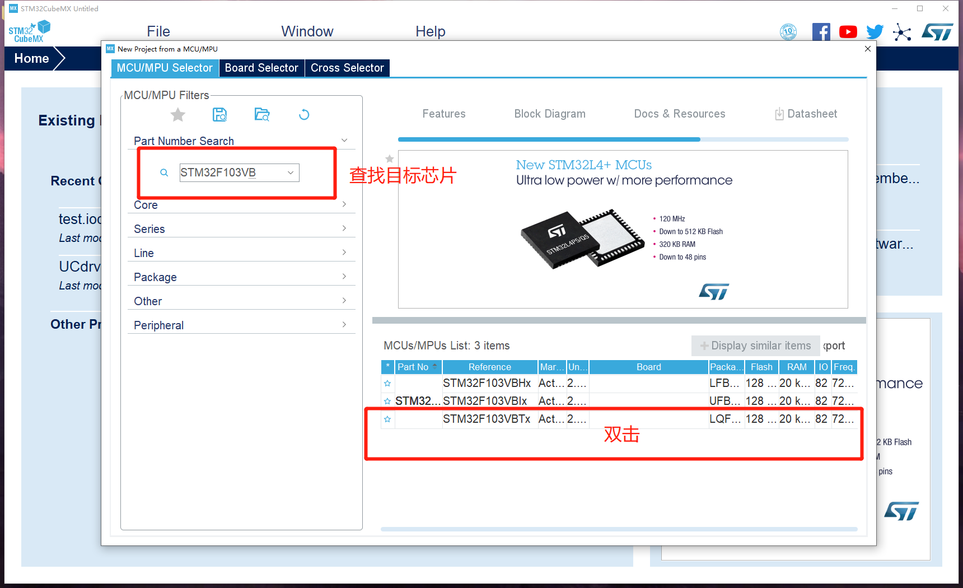
Task: Click the New STM32L4+ MCUs banner image
Action: (x=623, y=229)
